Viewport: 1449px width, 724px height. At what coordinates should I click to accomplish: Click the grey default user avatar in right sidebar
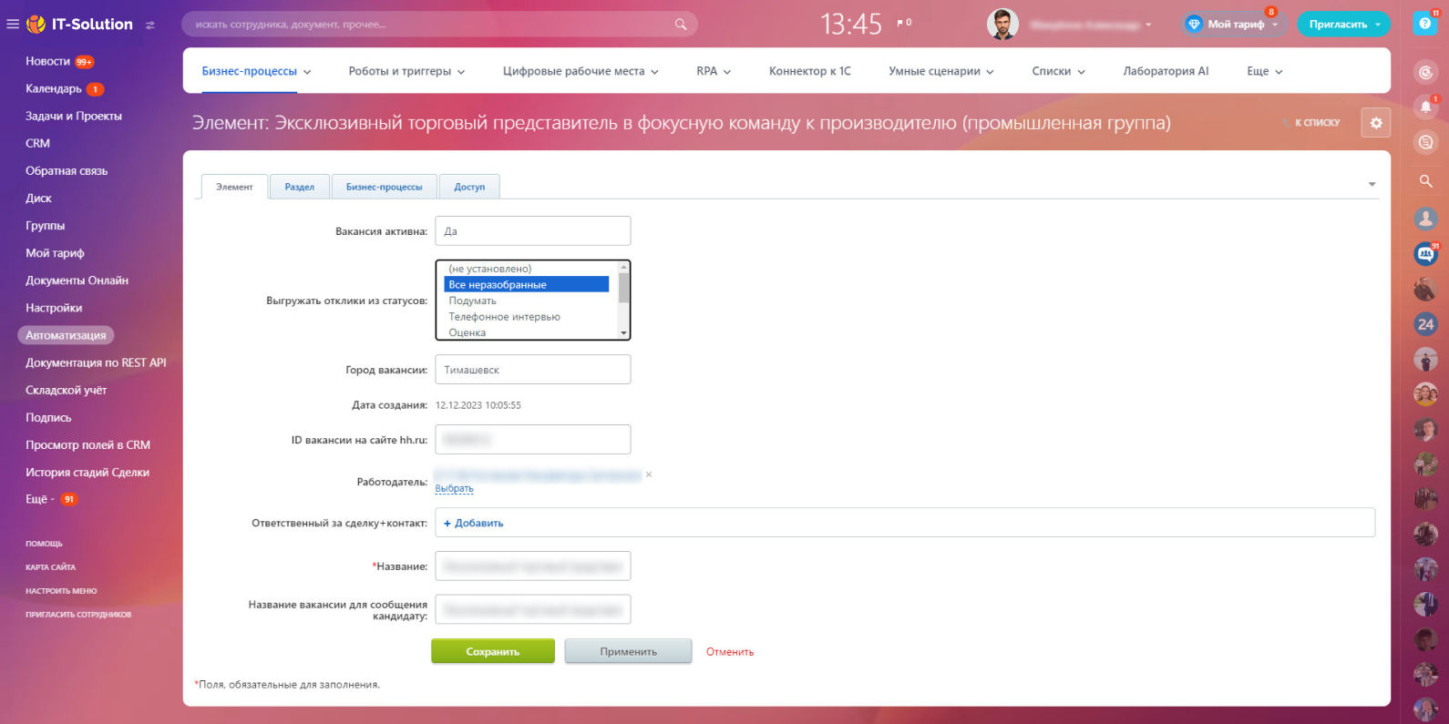pyautogui.click(x=1426, y=218)
